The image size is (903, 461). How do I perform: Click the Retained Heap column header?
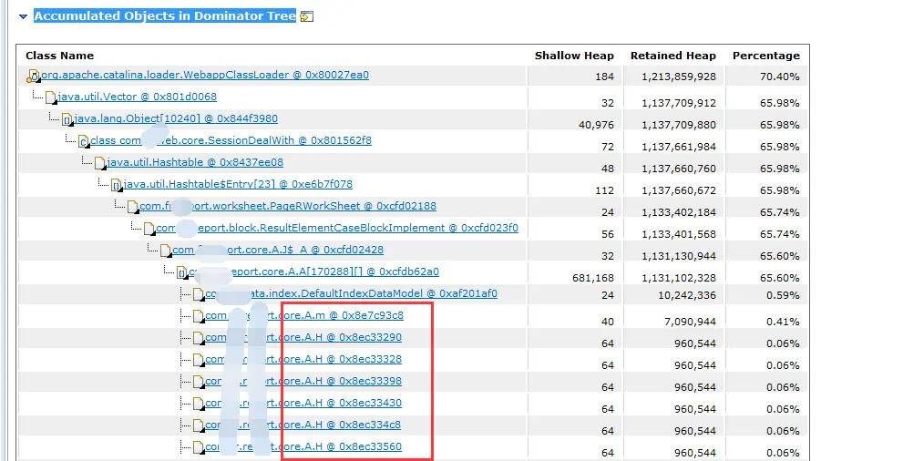coord(673,56)
